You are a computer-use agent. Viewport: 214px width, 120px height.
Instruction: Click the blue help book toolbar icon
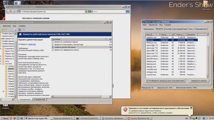click(20, 30)
